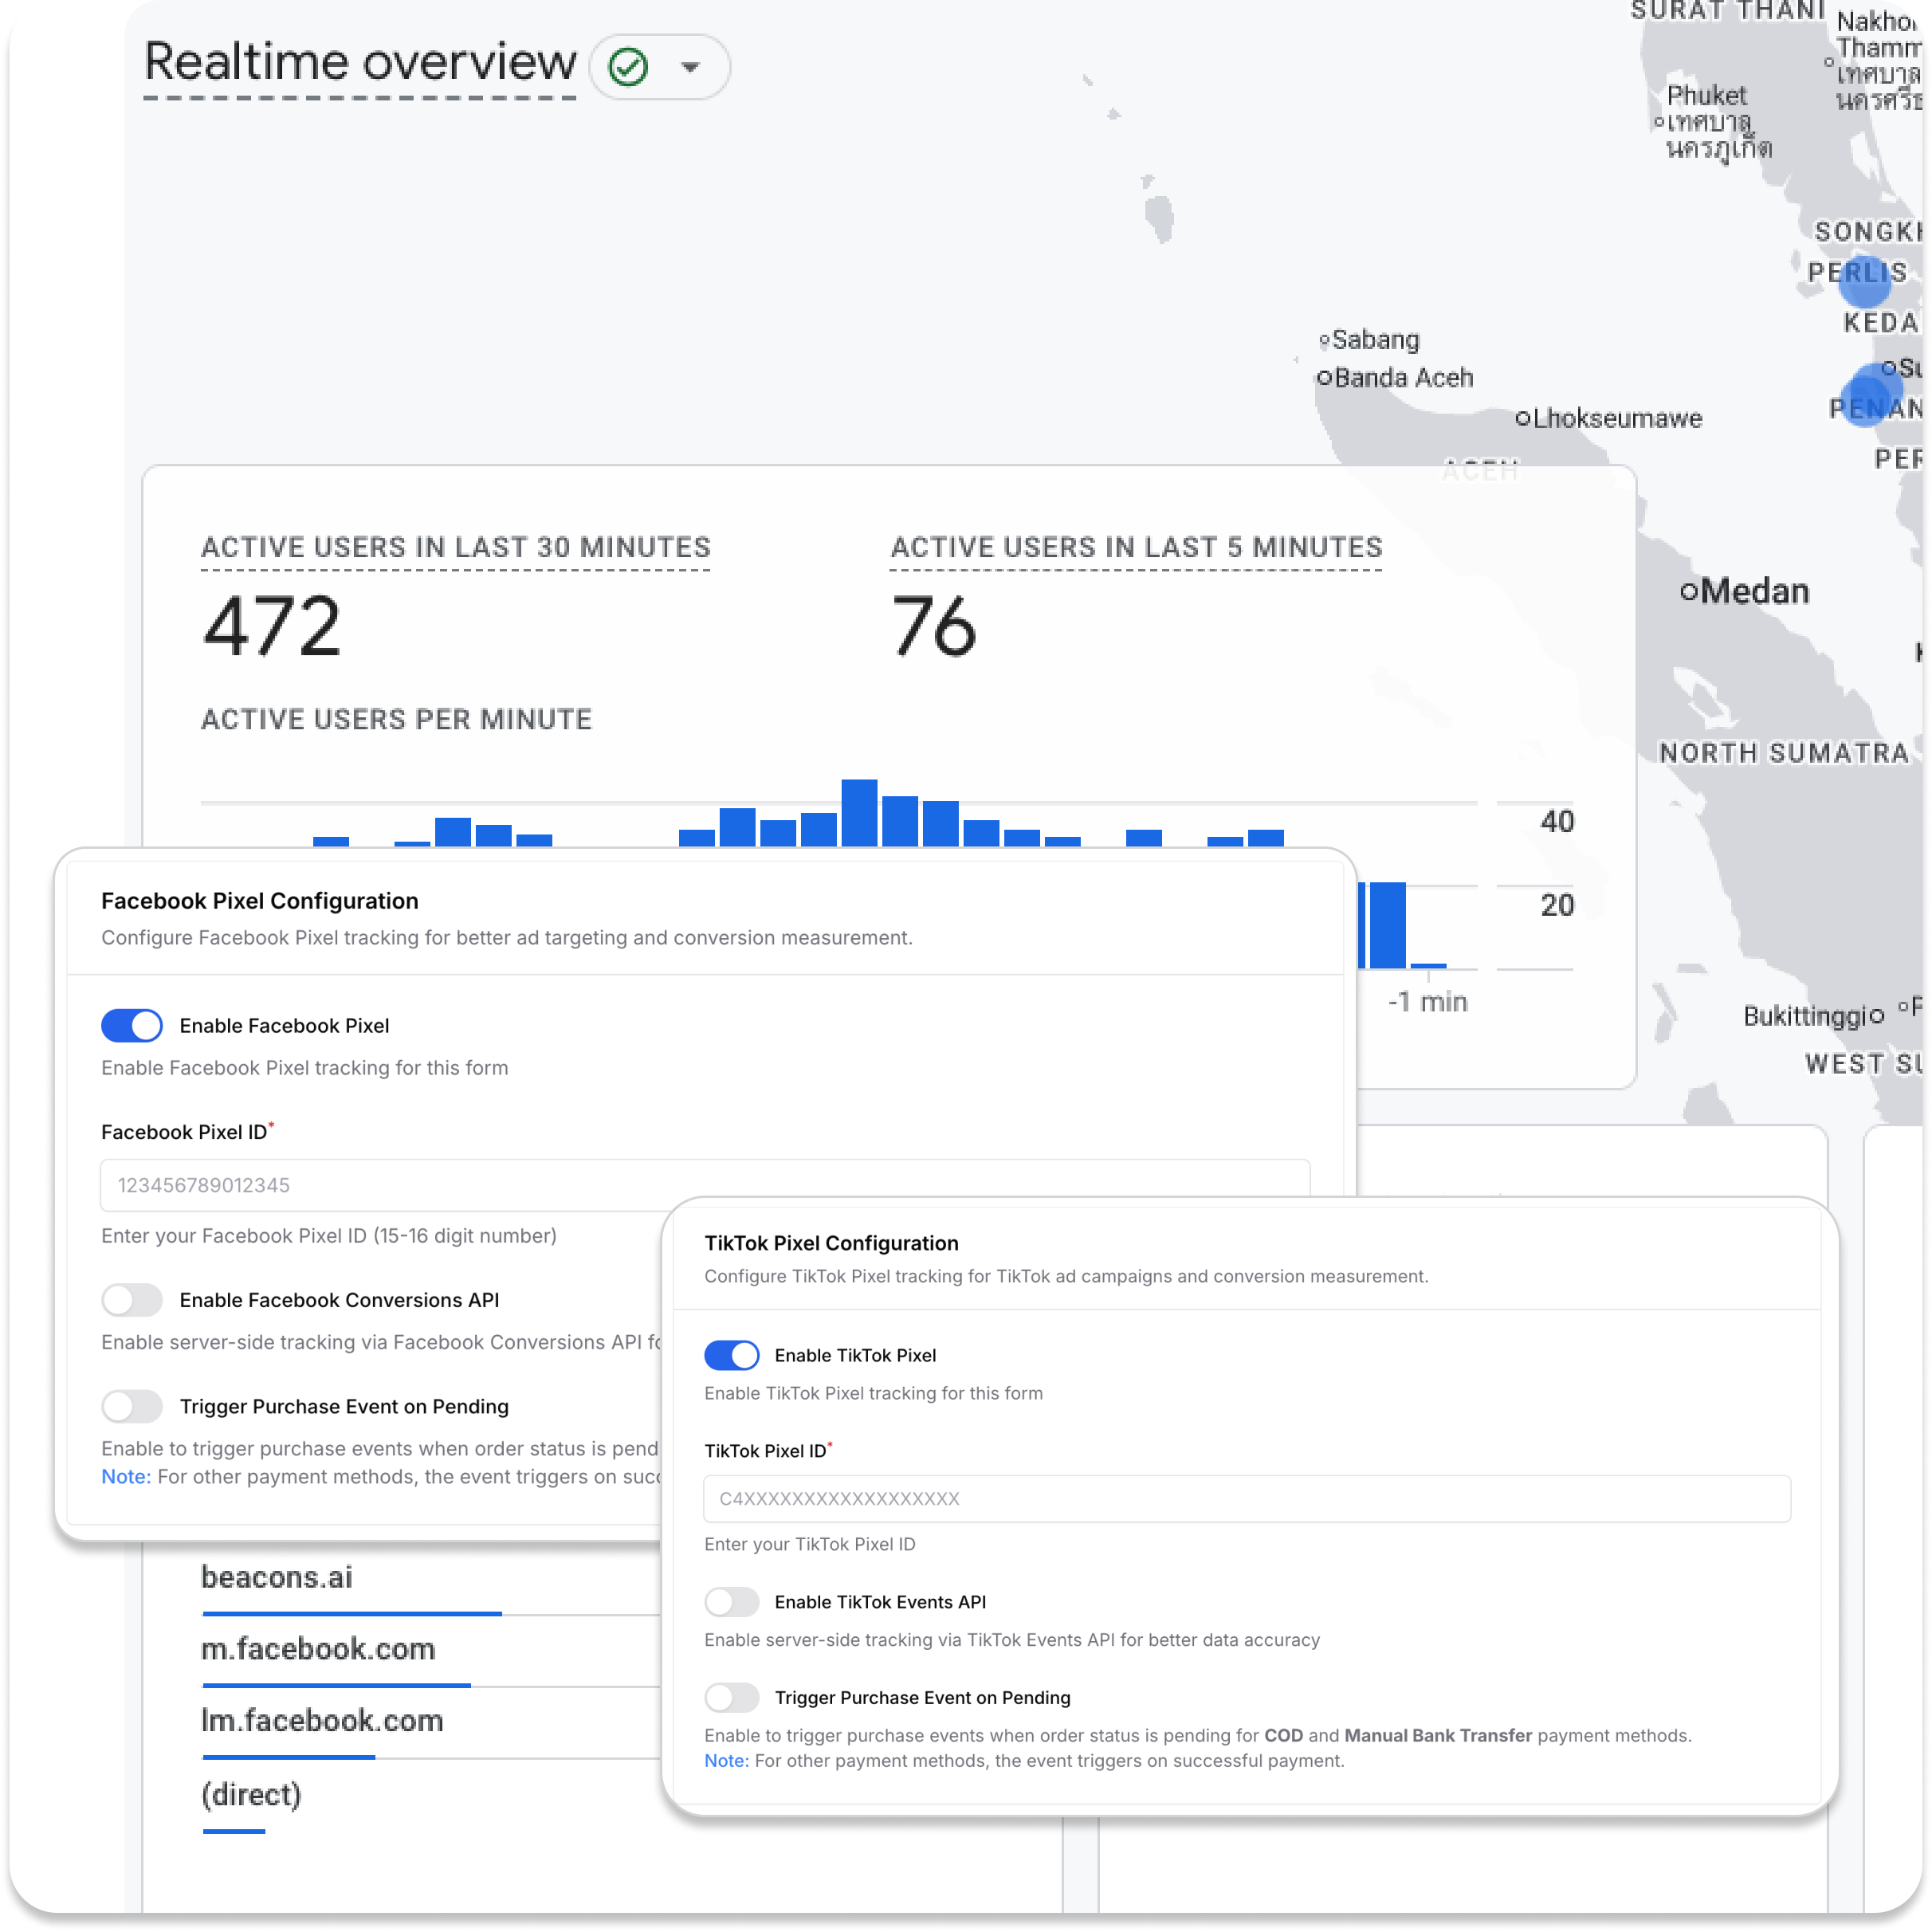
Task: Click tallest bar in users per minute chart
Action: (859, 812)
